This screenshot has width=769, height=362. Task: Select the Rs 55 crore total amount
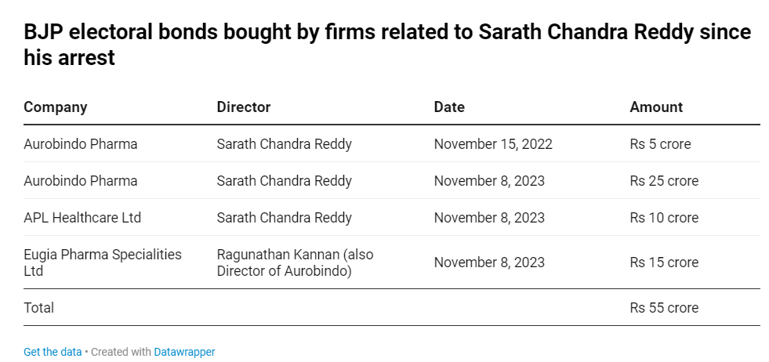(664, 308)
